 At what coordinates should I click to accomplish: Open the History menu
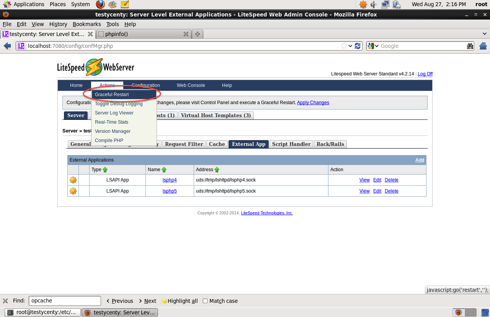tap(58, 24)
